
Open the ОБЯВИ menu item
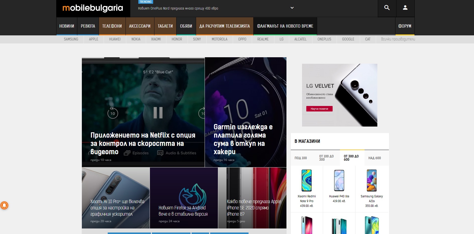(186, 26)
